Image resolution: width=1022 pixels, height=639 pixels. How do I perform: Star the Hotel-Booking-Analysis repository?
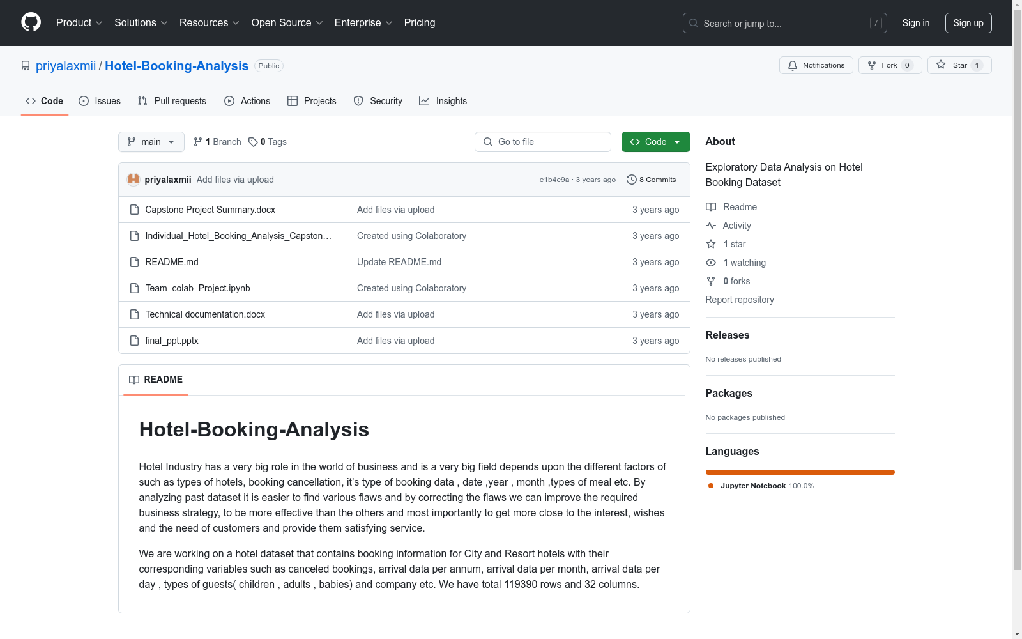(959, 65)
